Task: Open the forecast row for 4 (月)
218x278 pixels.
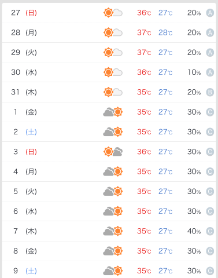Action: click(109, 171)
